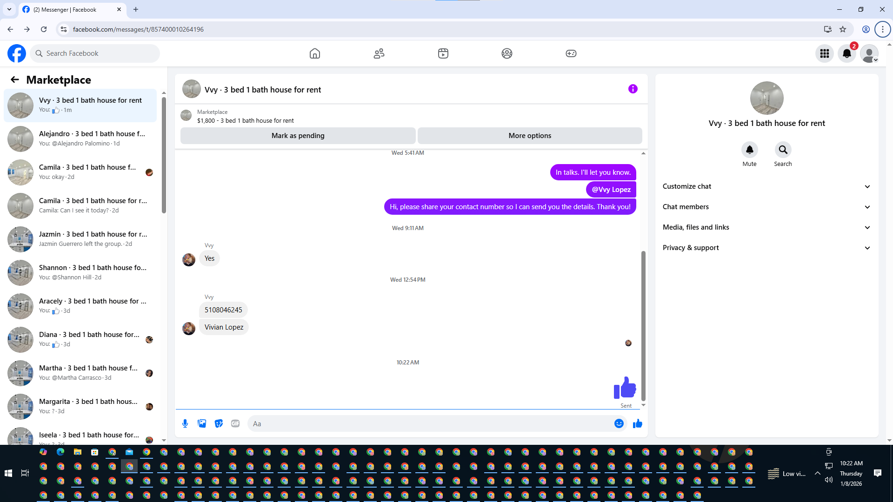Open the Facebook menu grid icon
The width and height of the screenshot is (893, 502).
pyautogui.click(x=825, y=53)
